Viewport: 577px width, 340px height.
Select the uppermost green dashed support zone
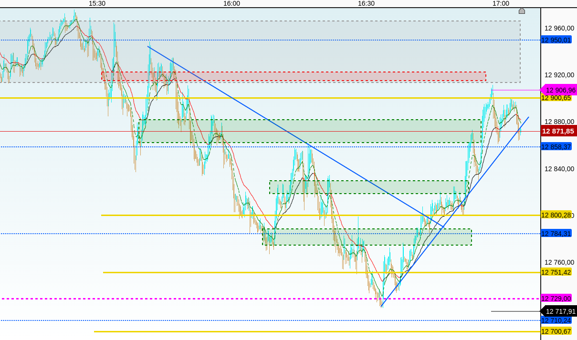tap(309, 131)
